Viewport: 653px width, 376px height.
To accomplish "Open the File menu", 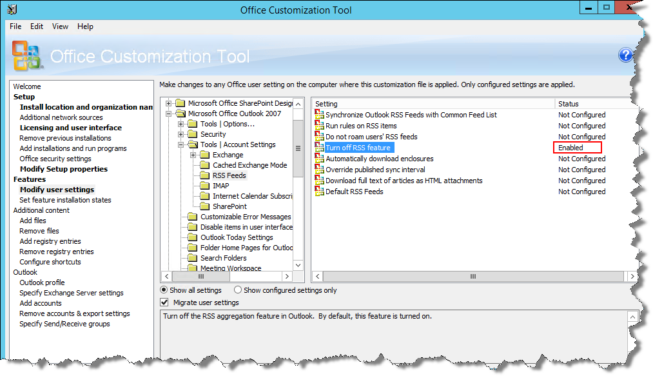I will tap(15, 26).
